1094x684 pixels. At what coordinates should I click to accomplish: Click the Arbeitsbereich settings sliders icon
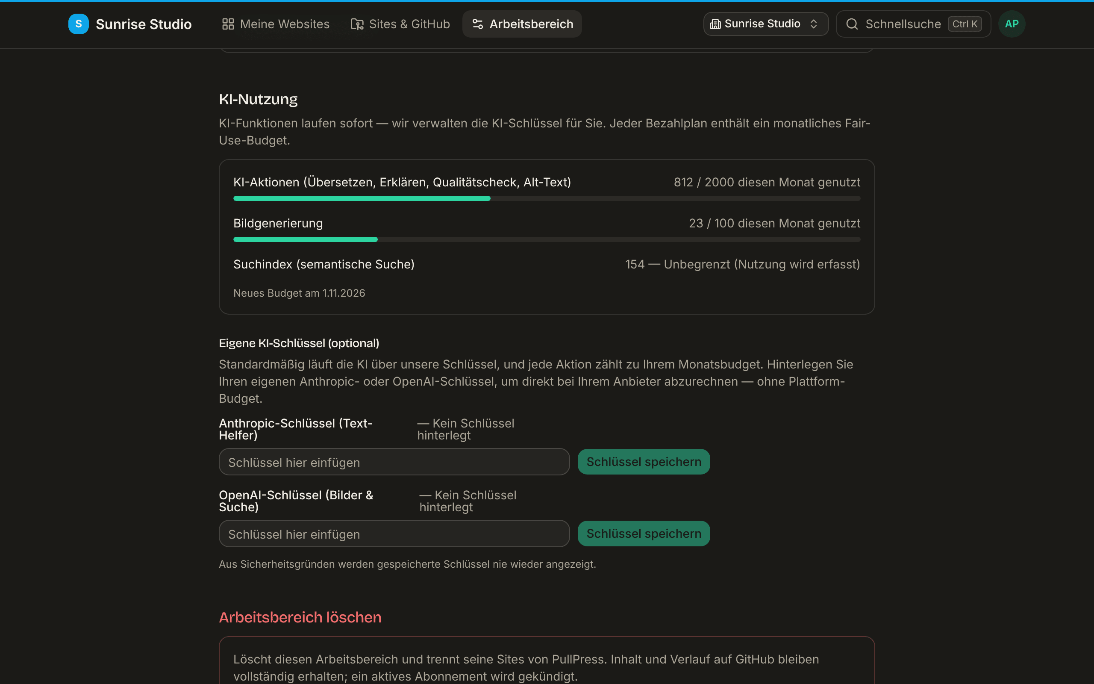pos(478,24)
